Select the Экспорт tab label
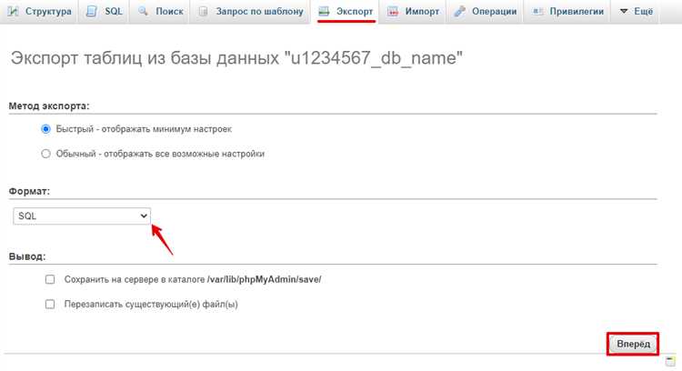The height and width of the screenshot is (371, 682). coord(355,11)
